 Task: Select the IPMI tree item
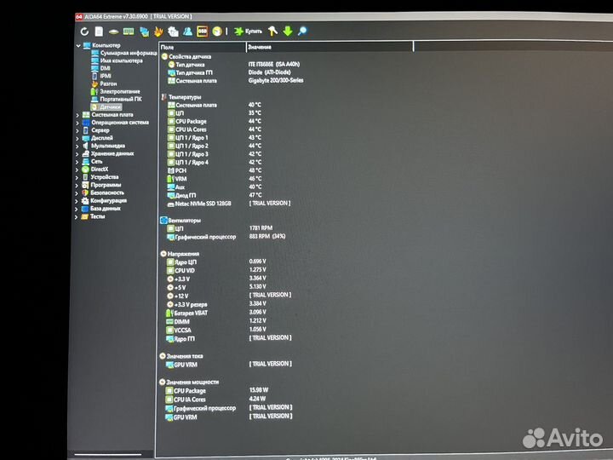coord(101,76)
